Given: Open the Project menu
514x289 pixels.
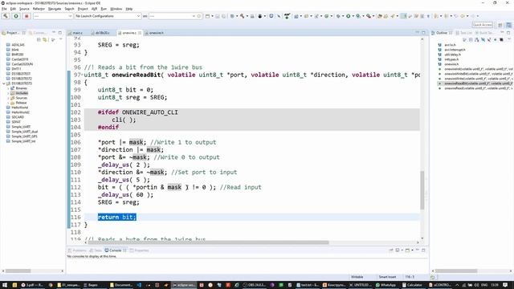Looking at the screenshot, I should point(83,9).
